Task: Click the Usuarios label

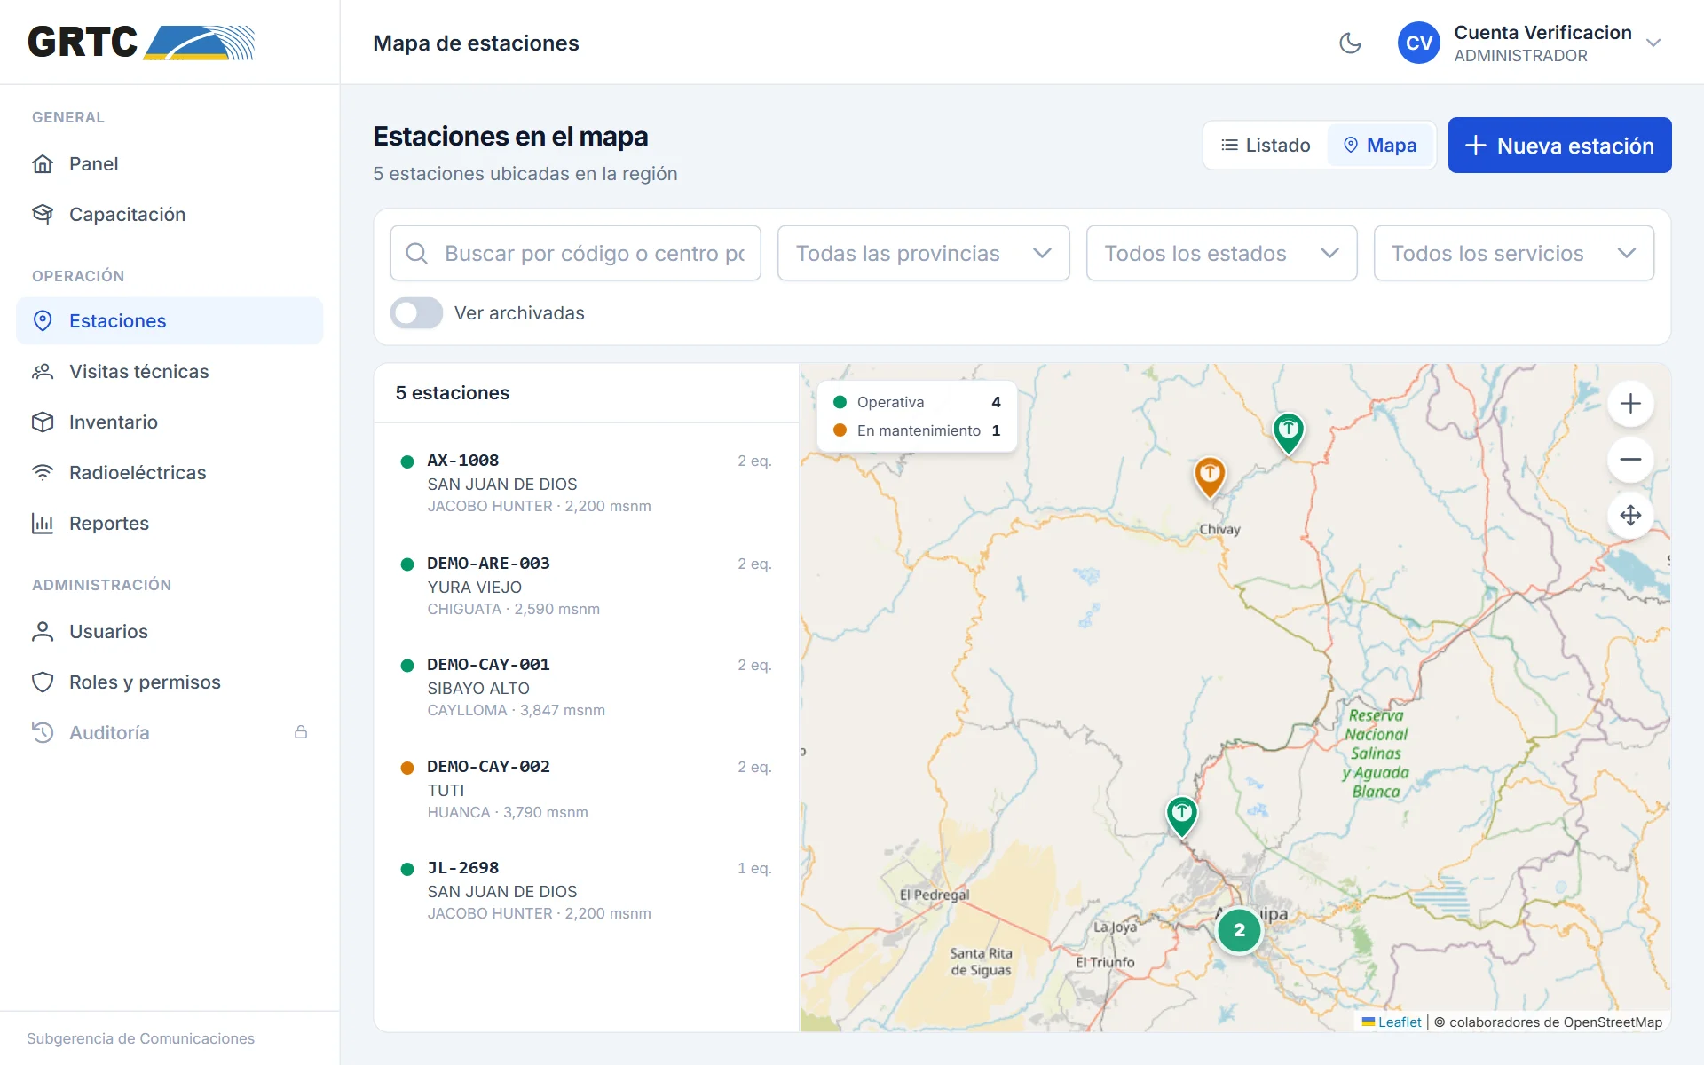Action: (108, 632)
